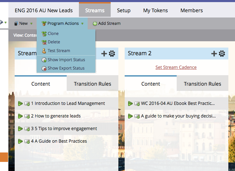
Task: Choose Show Import Status menu item
Action: tap(66, 60)
